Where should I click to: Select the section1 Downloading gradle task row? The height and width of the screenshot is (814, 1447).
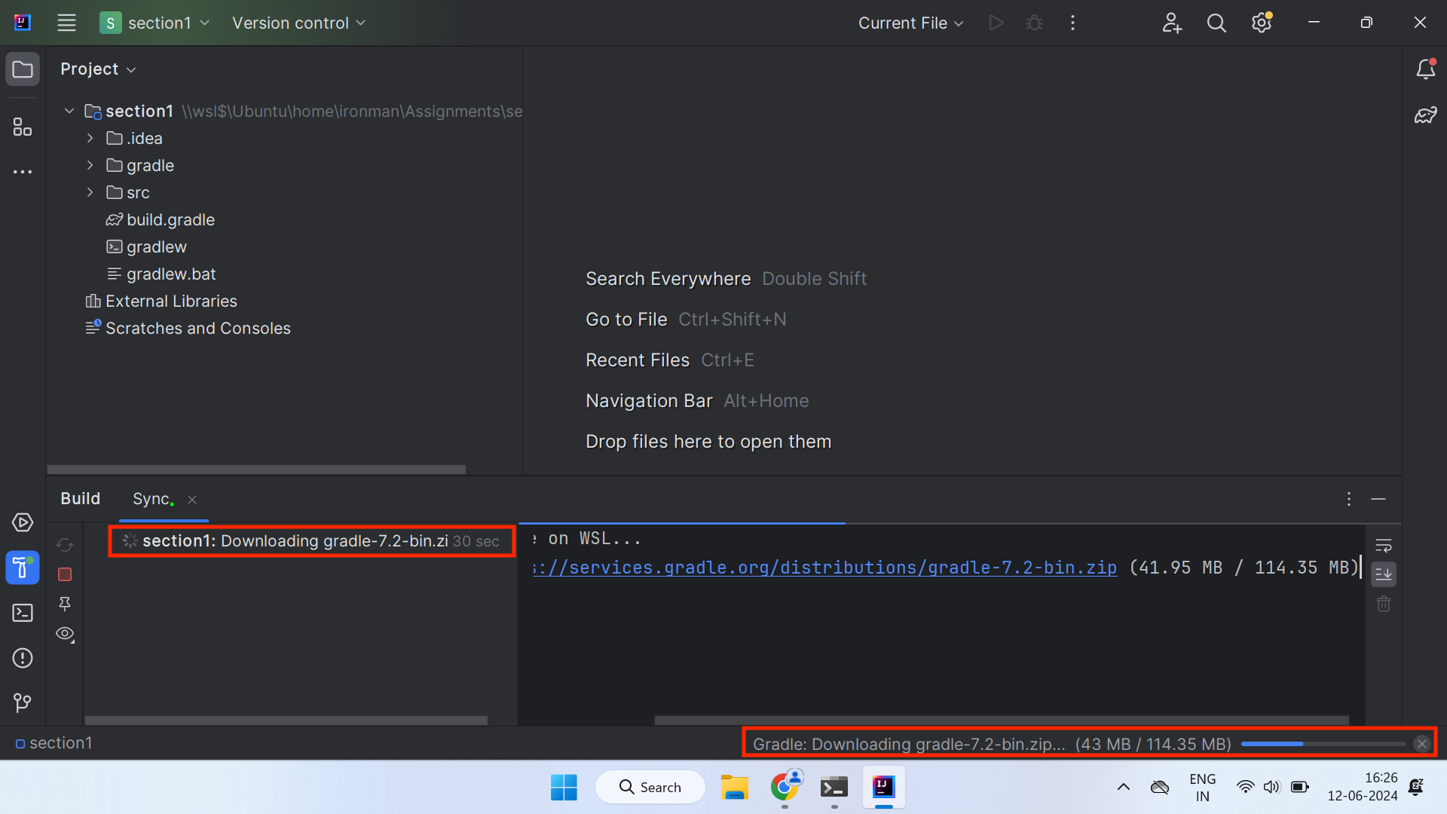pos(311,541)
